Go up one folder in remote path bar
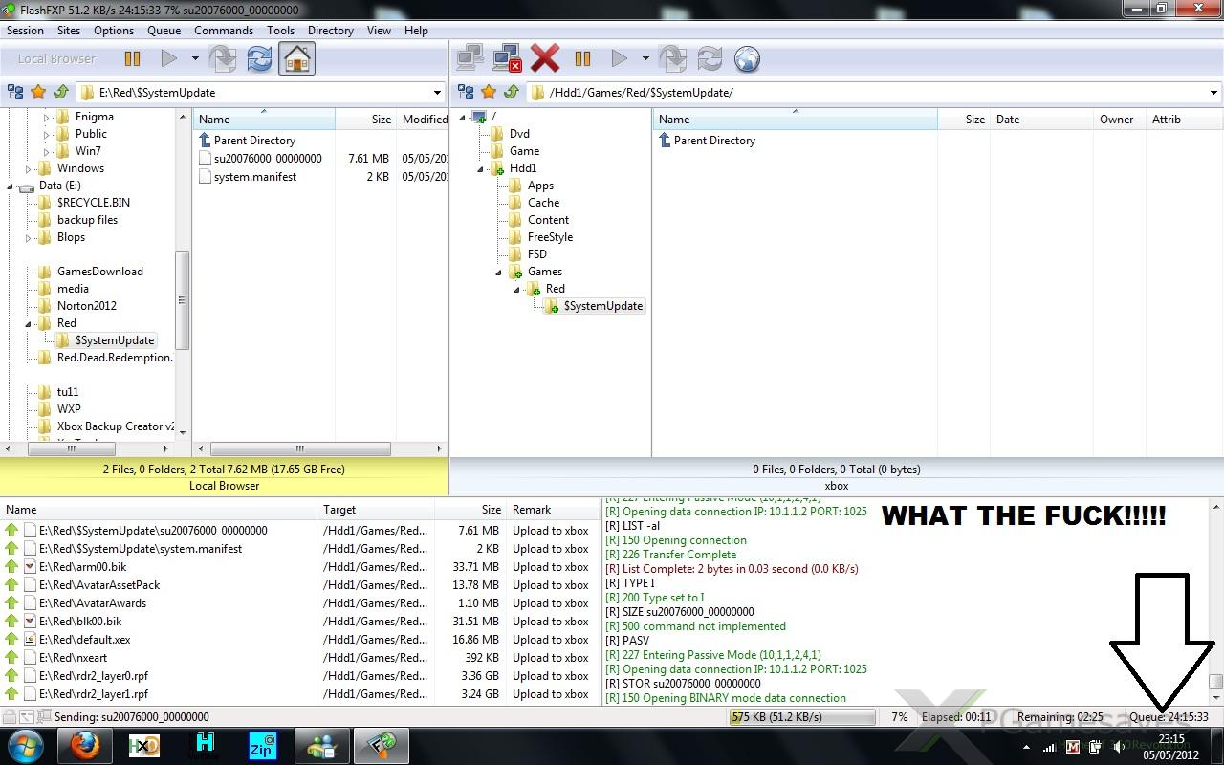 coord(512,93)
